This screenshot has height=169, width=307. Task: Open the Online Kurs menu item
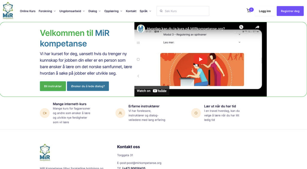click(x=28, y=11)
